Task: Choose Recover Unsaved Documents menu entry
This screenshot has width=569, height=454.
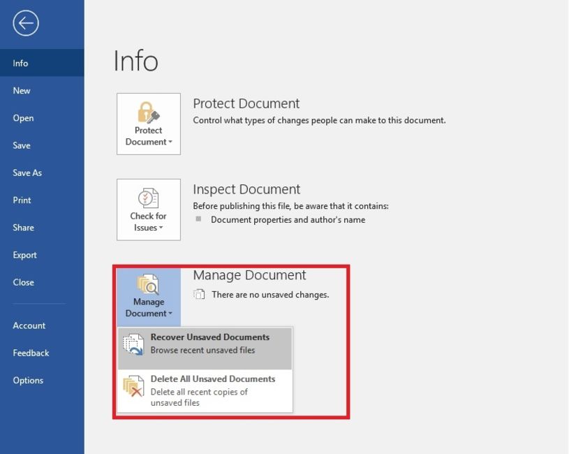Action: (x=205, y=349)
